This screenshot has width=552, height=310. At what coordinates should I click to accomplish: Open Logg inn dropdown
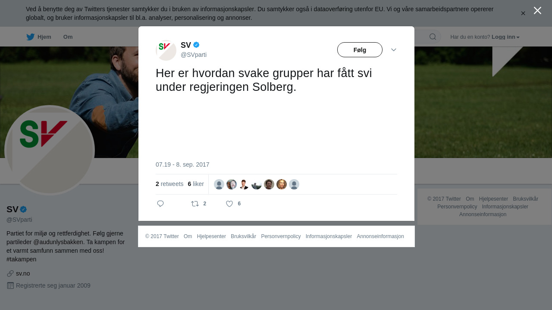[x=505, y=37]
